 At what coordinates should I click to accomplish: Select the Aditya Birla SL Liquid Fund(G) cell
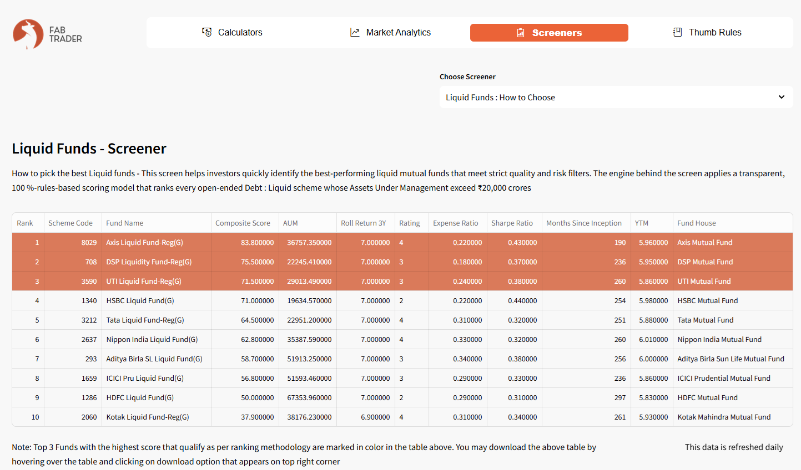click(156, 359)
